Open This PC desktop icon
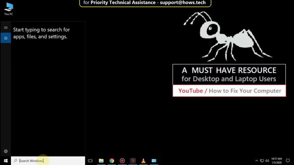 [9, 9]
